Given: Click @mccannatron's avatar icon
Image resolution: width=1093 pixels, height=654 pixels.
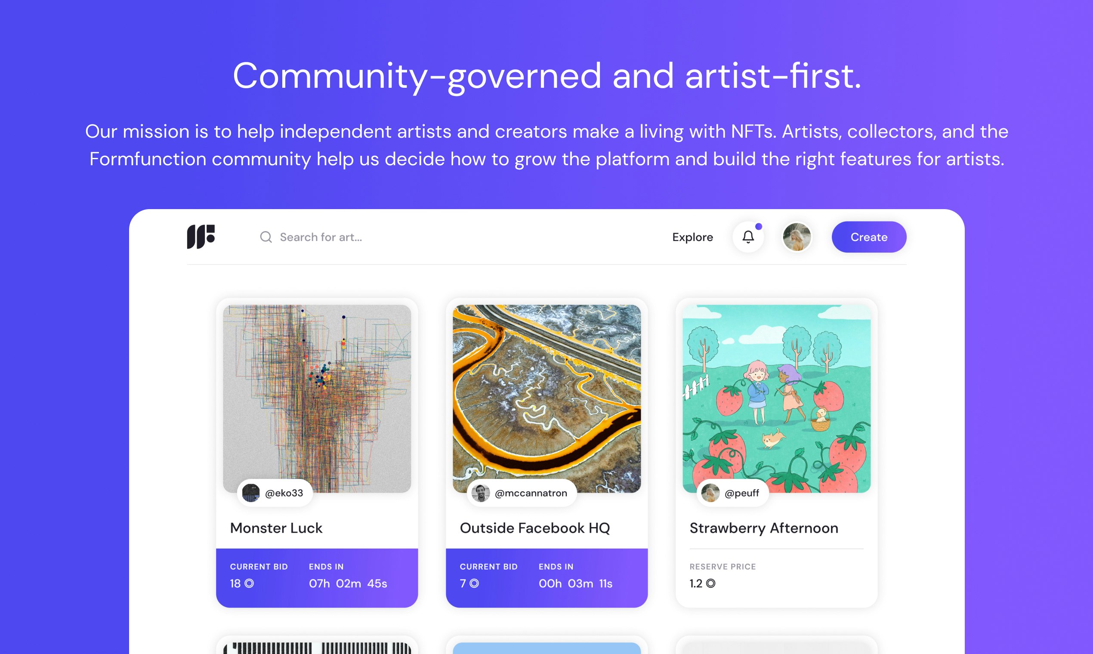Looking at the screenshot, I should 481,493.
